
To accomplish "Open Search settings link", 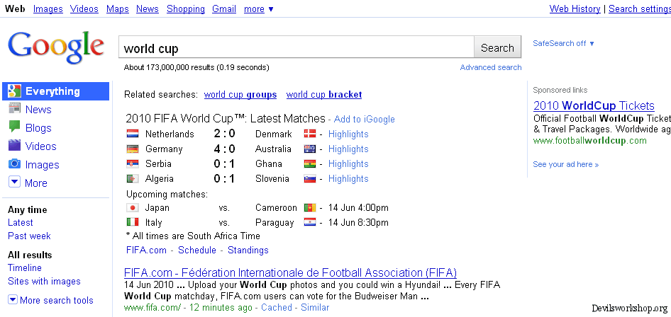I will pos(640,9).
